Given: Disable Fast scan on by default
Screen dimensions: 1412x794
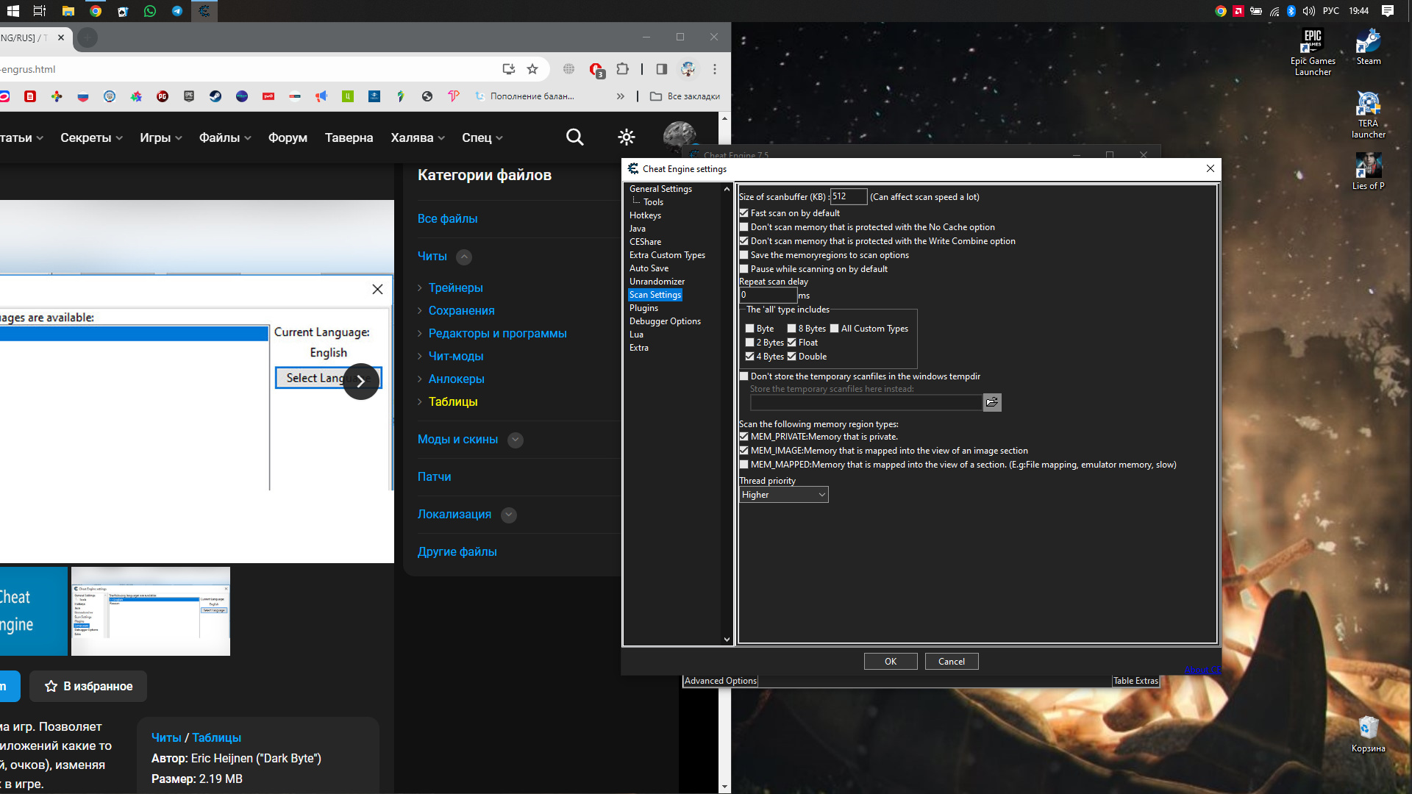Looking at the screenshot, I should click(744, 213).
